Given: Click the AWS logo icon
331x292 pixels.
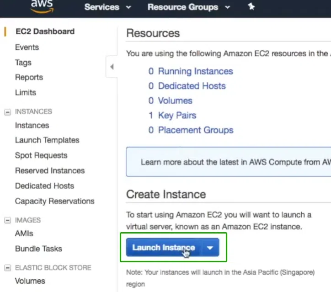Looking at the screenshot, I should click(43, 6).
